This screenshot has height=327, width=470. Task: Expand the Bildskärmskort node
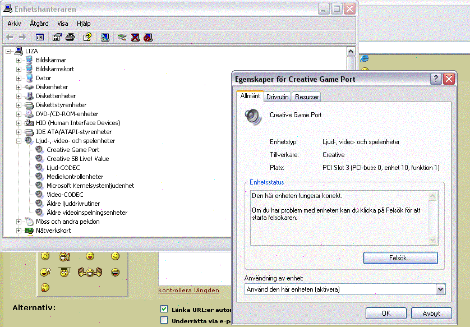point(19,69)
